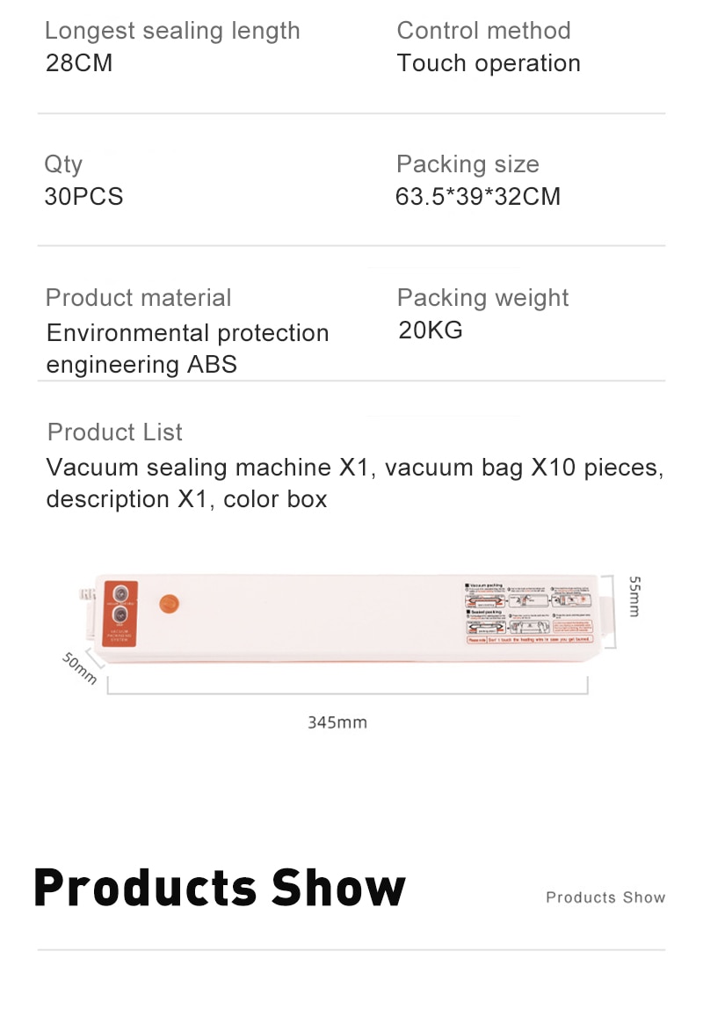
Task: Click the upper round button on orange panel
Action: click(x=120, y=593)
